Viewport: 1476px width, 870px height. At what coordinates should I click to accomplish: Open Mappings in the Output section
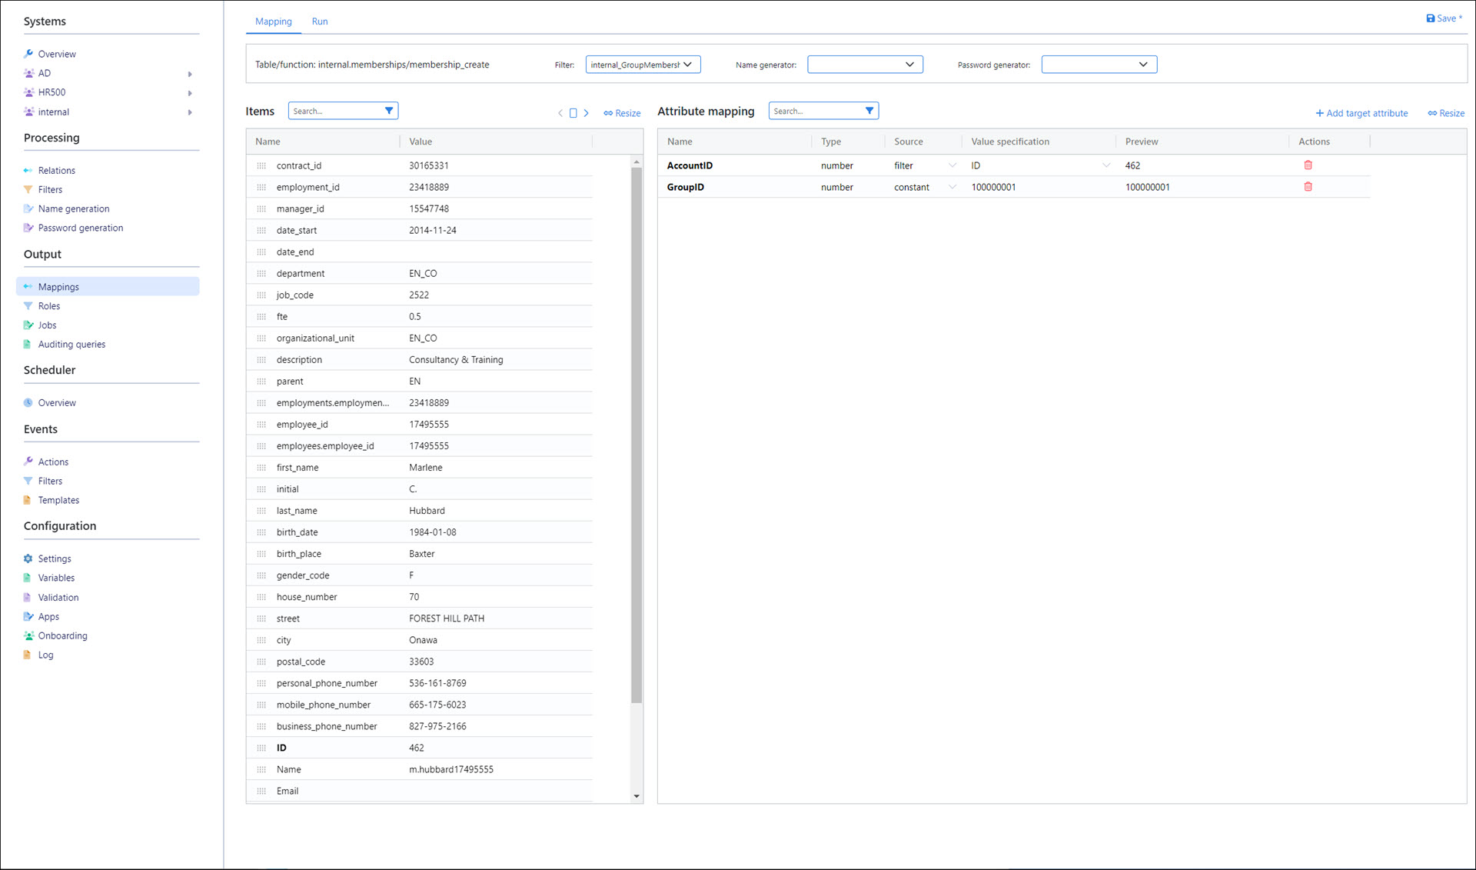[108, 286]
